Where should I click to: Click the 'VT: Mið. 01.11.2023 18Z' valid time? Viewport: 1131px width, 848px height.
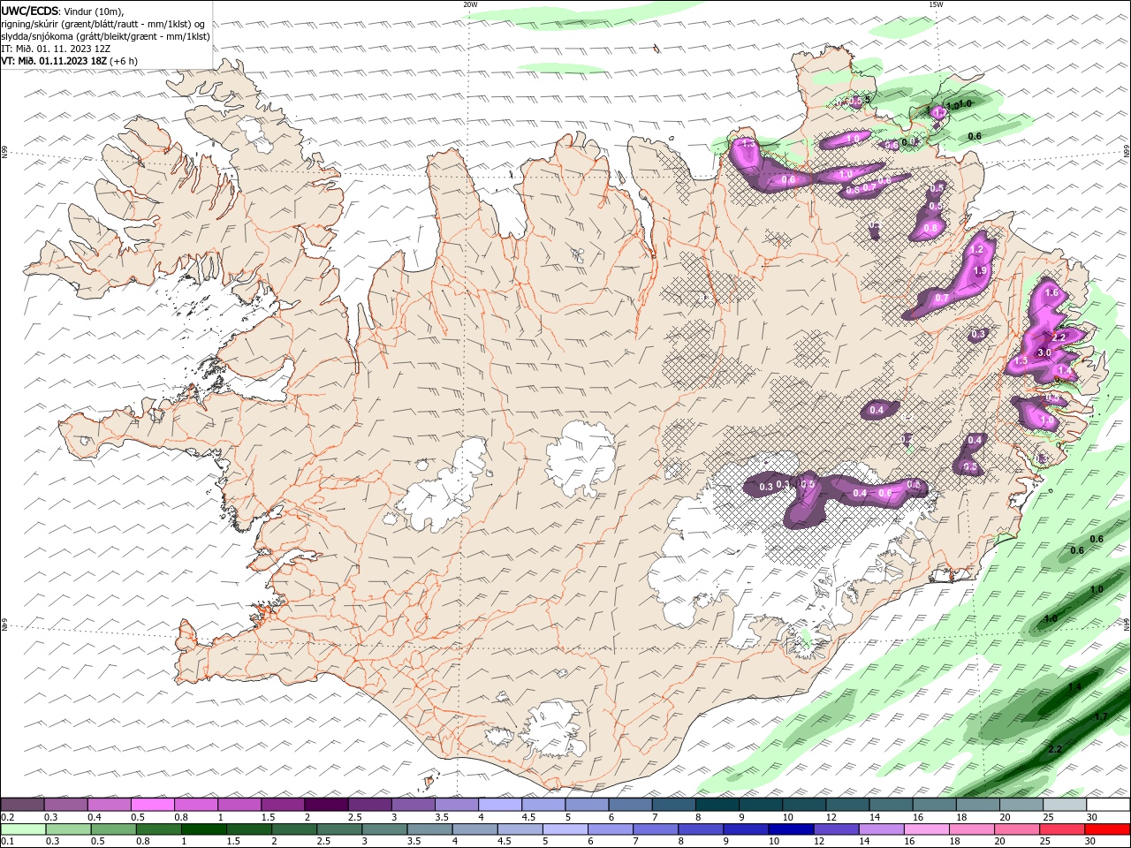click(54, 61)
